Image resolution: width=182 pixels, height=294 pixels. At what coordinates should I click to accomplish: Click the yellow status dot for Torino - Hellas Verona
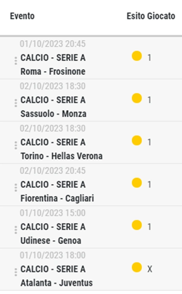click(137, 140)
